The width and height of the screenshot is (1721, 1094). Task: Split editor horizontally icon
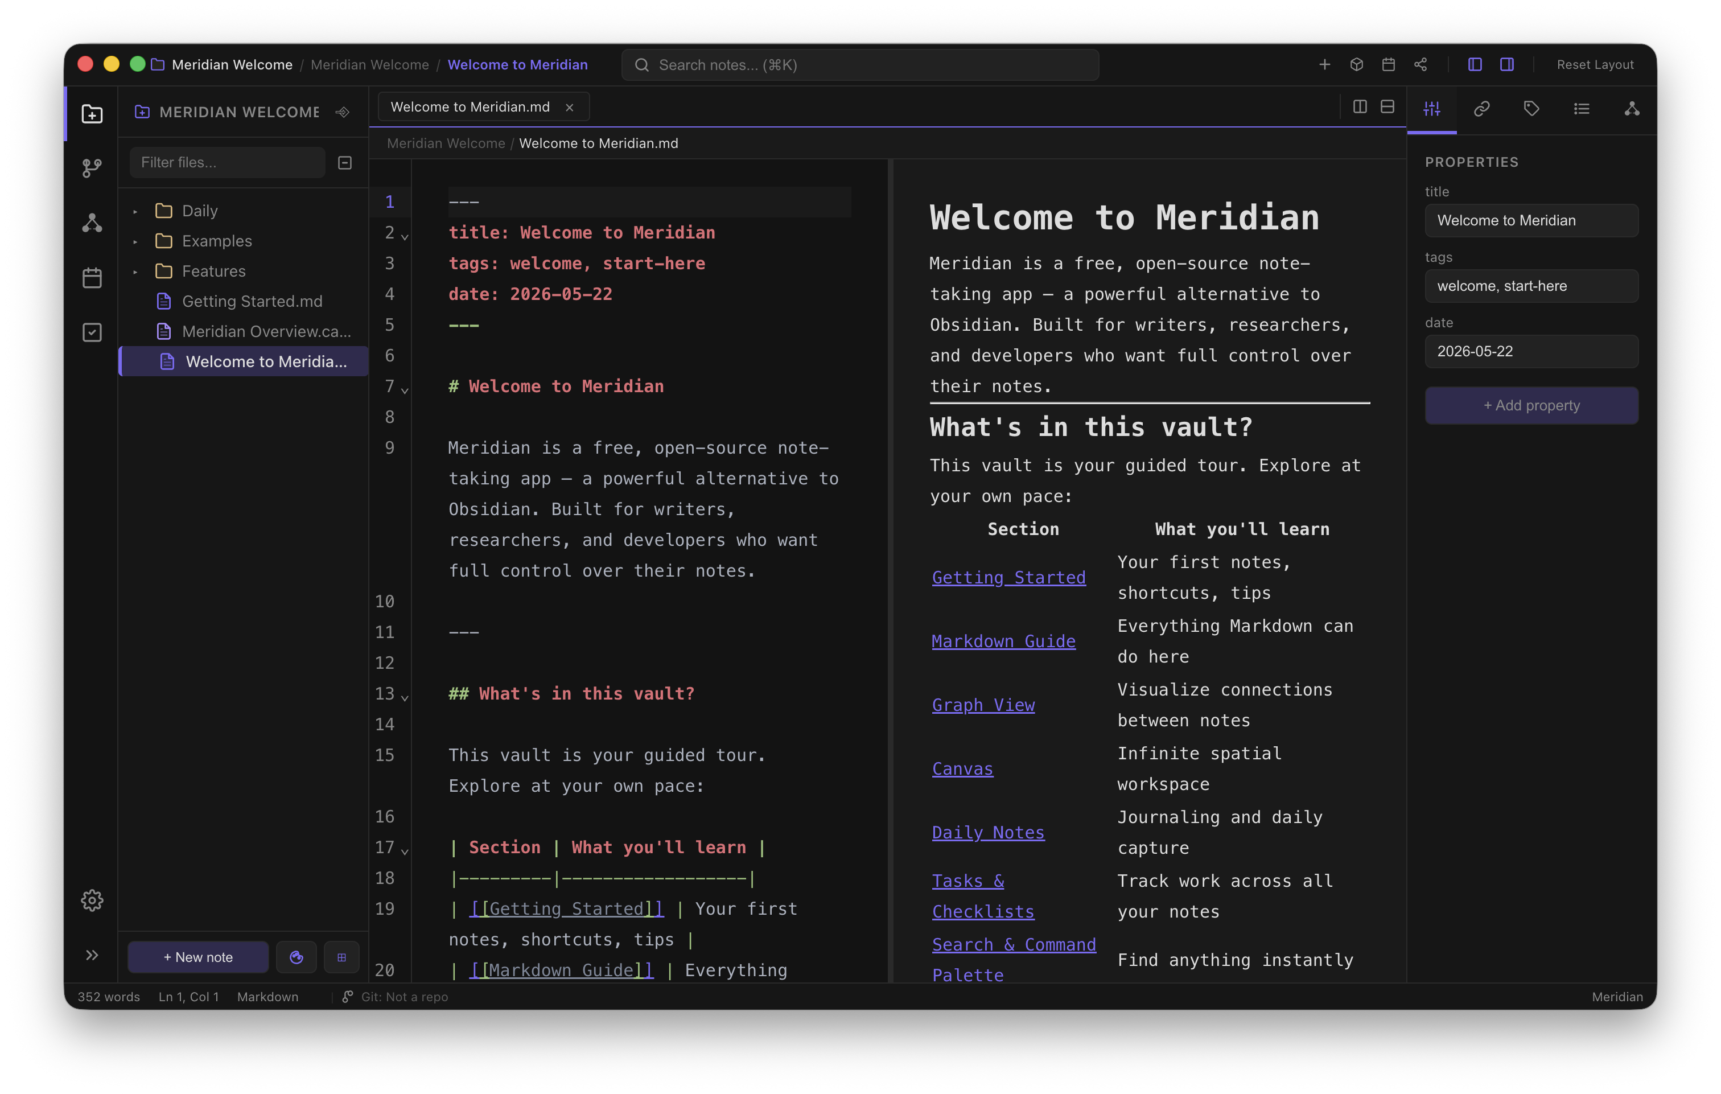pyautogui.click(x=1387, y=106)
